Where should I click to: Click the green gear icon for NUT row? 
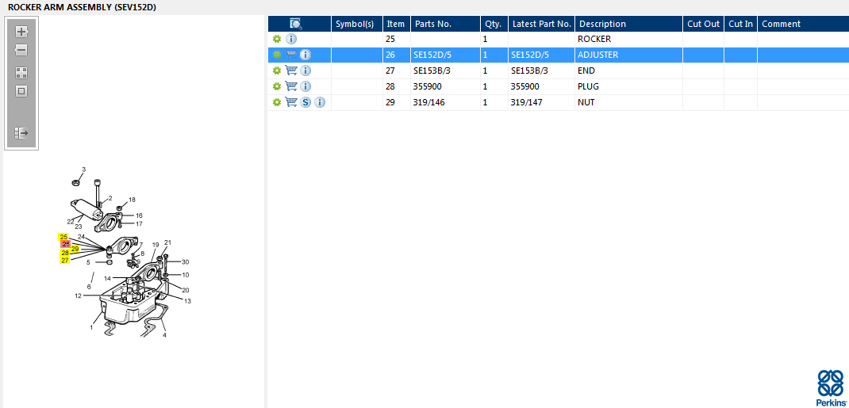pos(277,102)
